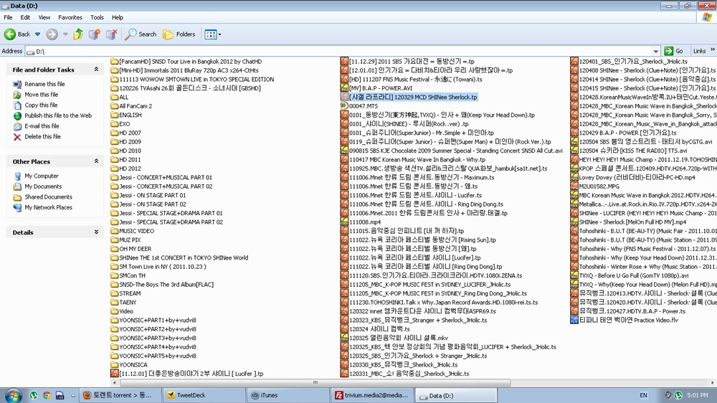Click Move this file link
Viewport: 717px width, 403px height.
41,95
